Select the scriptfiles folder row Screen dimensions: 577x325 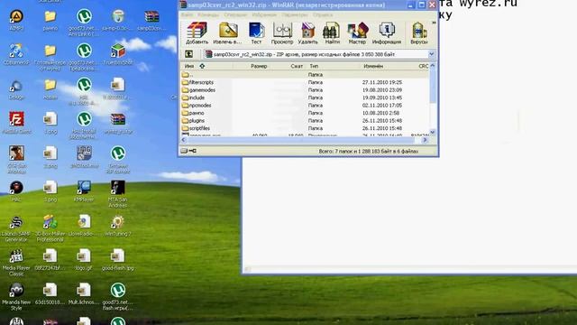tap(305, 128)
